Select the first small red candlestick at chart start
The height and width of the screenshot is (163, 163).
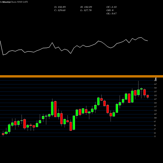(x=3, y=134)
